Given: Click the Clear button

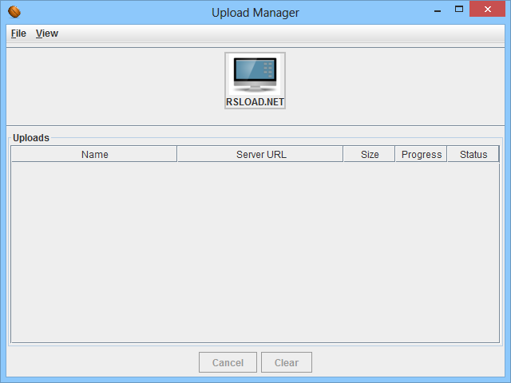Looking at the screenshot, I should [287, 362].
